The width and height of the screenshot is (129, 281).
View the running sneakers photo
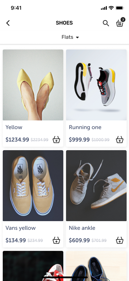[96, 85]
